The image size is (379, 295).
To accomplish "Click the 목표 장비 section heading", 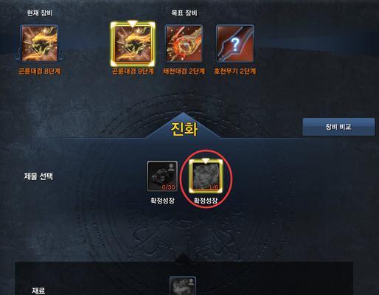I will click(184, 13).
